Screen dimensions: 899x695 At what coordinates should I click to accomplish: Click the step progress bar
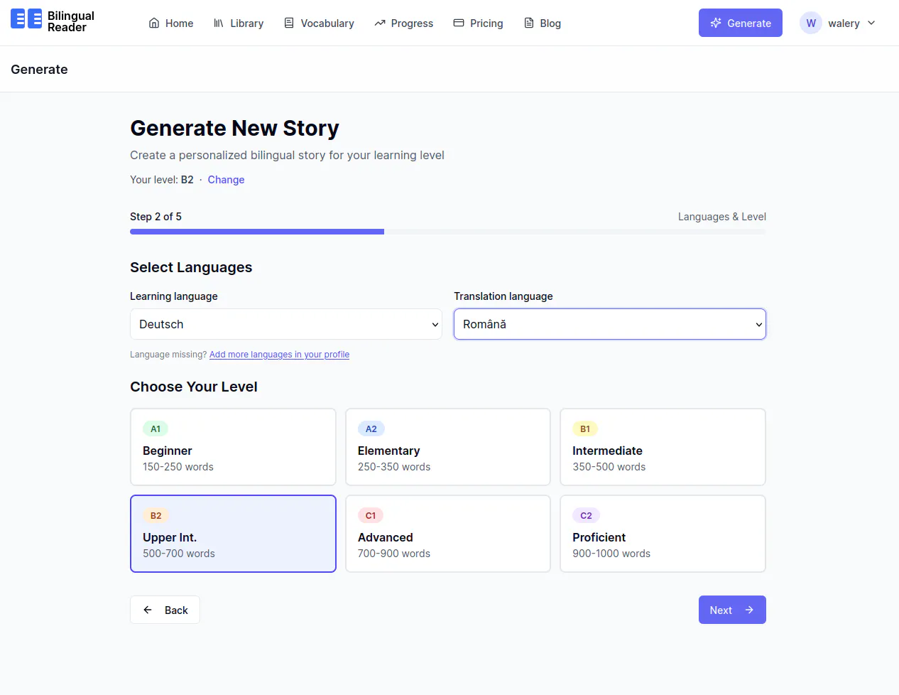point(448,232)
